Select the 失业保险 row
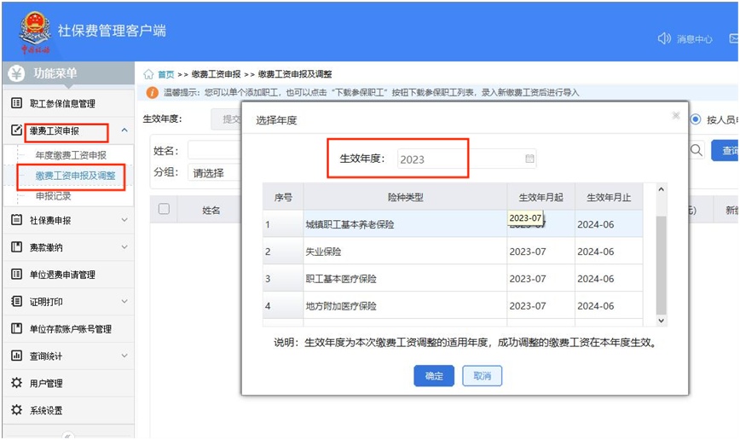The height and width of the screenshot is (440, 740). pyautogui.click(x=453, y=252)
